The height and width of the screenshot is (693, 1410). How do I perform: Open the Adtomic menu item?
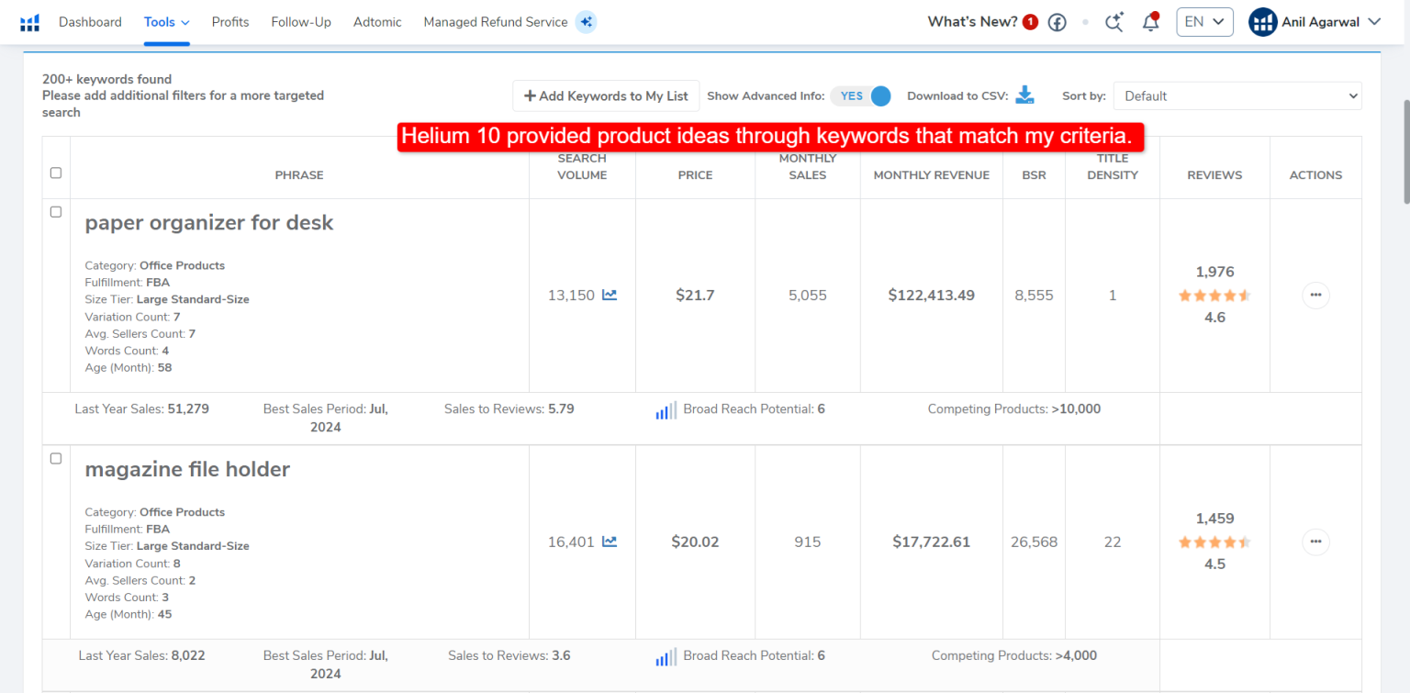point(377,21)
